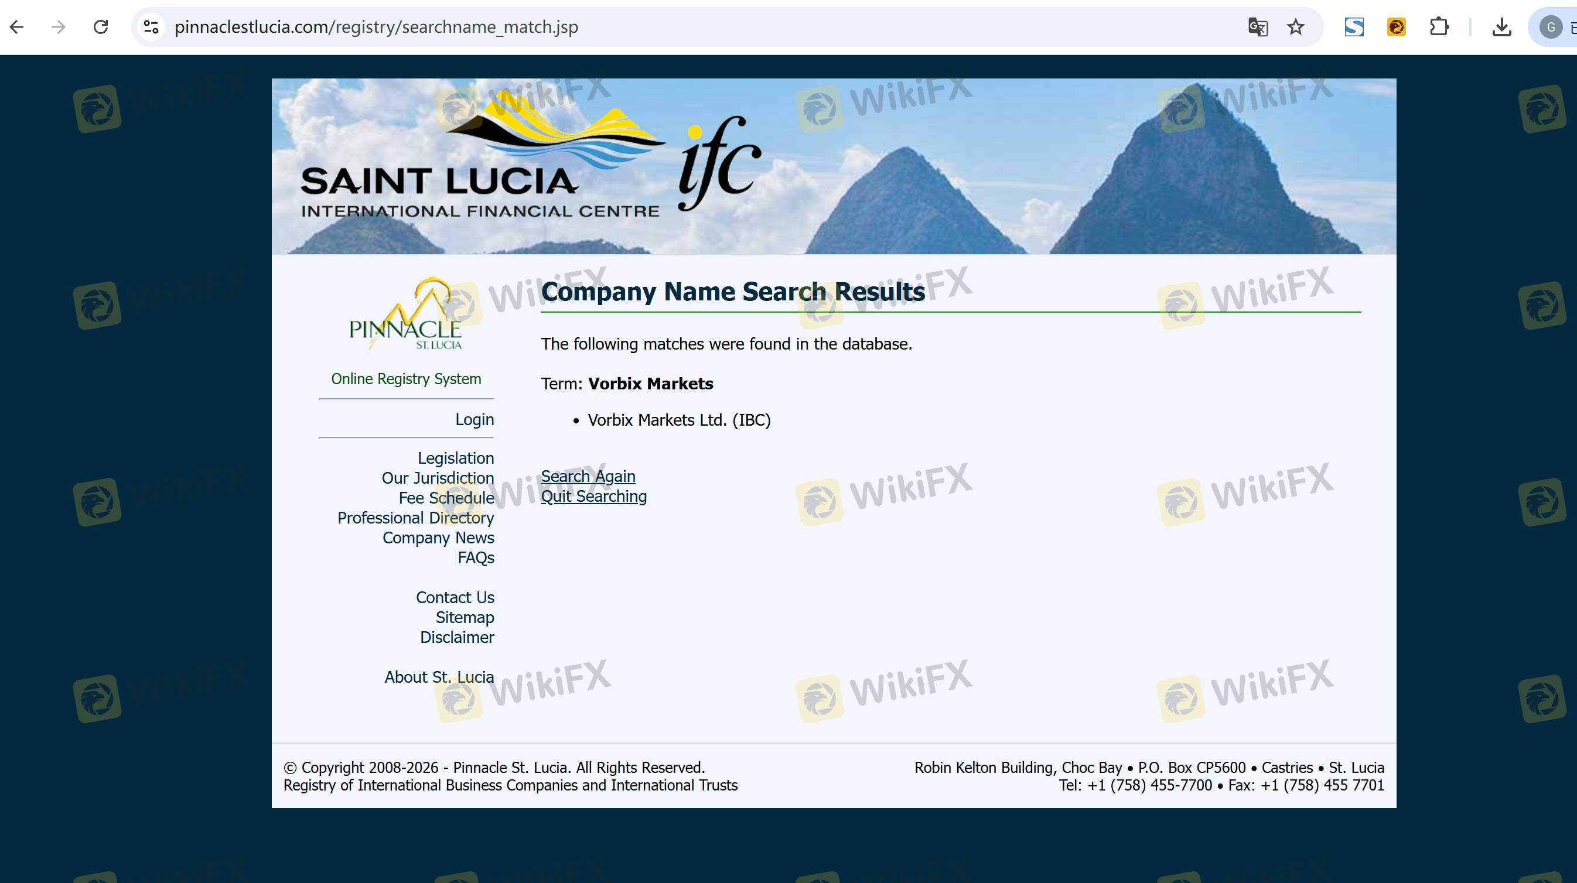View the Fee Schedule
The width and height of the screenshot is (1577, 883).
(446, 498)
